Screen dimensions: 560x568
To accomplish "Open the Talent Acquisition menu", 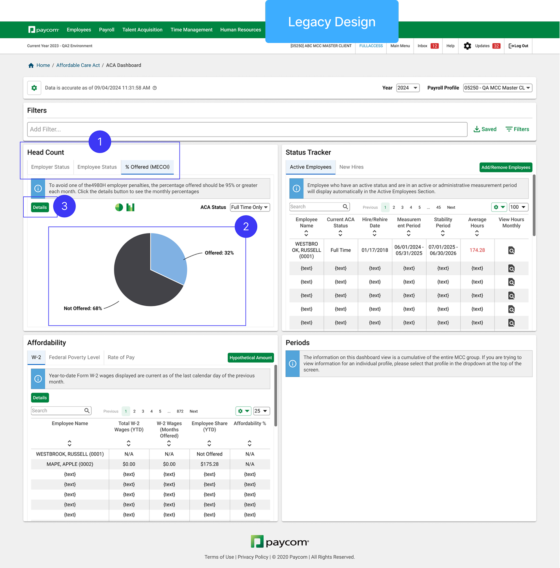I will coord(142,30).
